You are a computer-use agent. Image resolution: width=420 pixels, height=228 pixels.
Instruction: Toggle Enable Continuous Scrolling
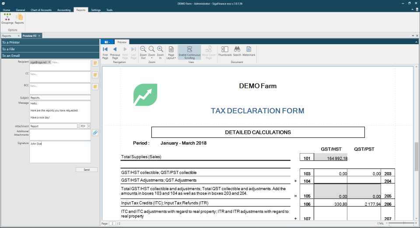pos(189,53)
